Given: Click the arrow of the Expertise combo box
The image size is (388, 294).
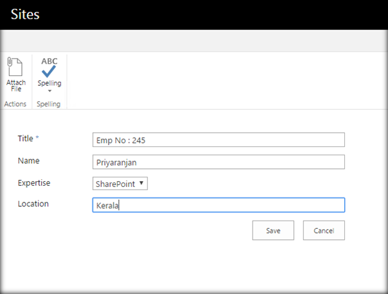Looking at the screenshot, I should [142, 184].
